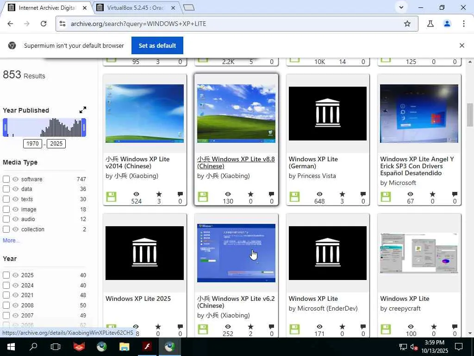Click favorites star on XP Lite v6.2 card
This screenshot has width=474, height=356.
[x=250, y=327]
